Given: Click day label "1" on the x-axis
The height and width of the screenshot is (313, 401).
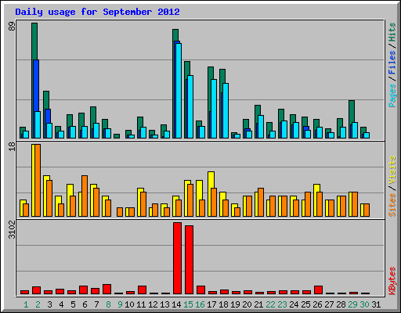Looking at the screenshot, I should (26, 304).
